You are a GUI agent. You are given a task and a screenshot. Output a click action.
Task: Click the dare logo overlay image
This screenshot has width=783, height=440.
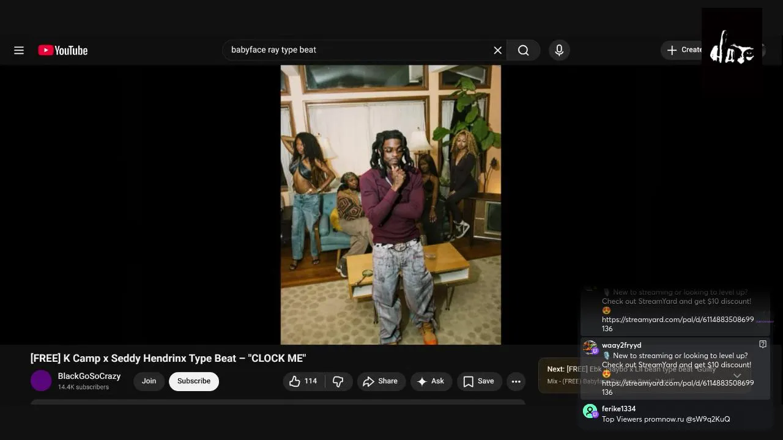tap(732, 50)
